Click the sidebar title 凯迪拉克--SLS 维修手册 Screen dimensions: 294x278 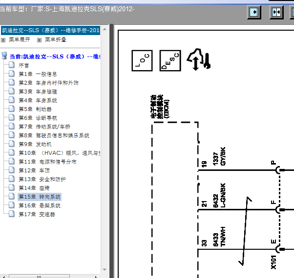click(x=51, y=31)
